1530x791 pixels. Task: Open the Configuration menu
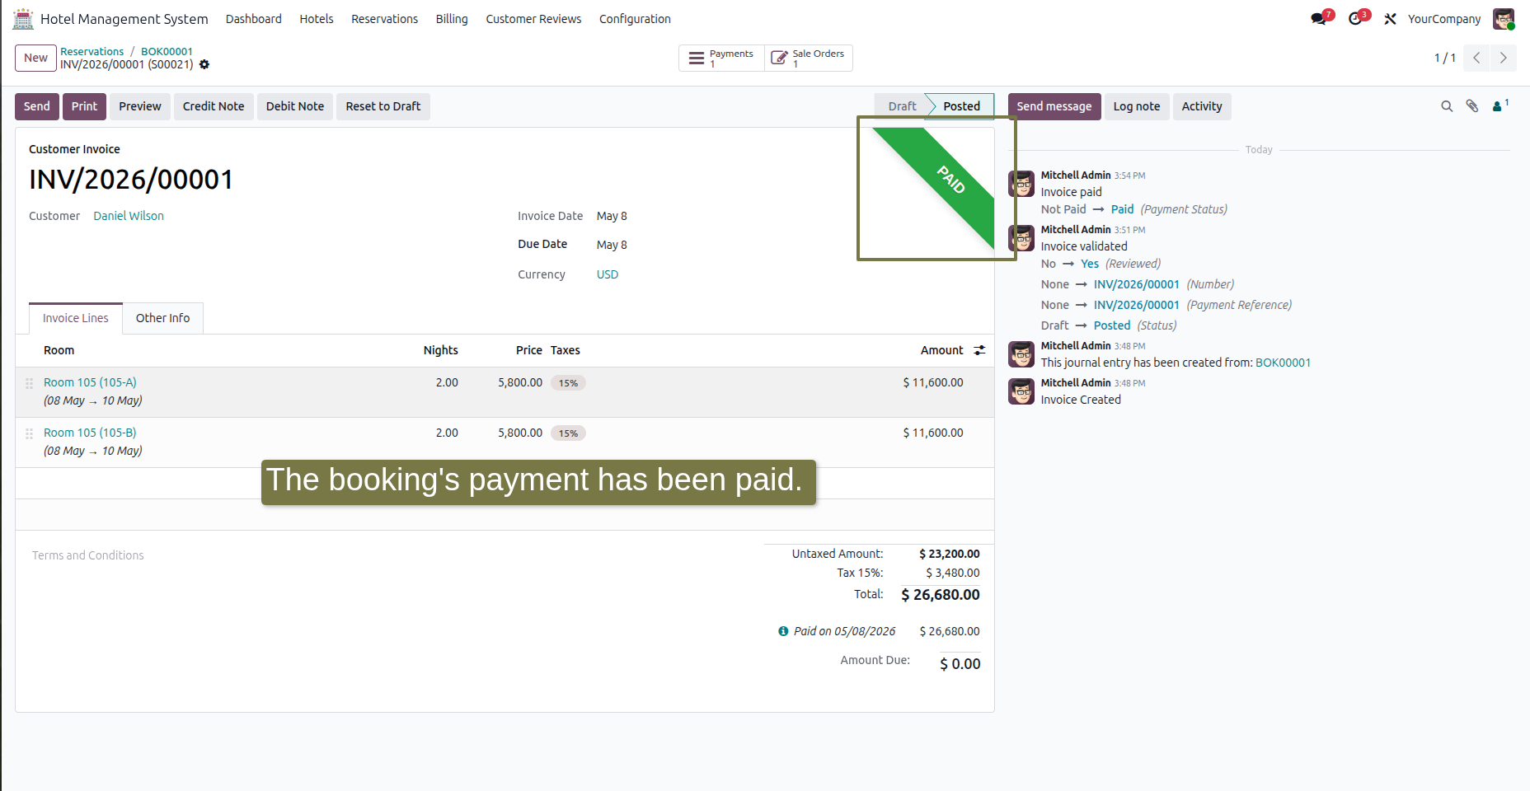pos(635,18)
